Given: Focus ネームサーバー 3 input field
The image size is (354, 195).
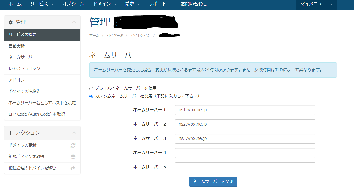Looking at the screenshot, I should point(245,139).
